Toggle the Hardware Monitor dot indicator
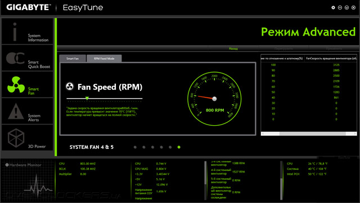 7,165
